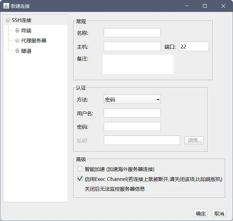
Task: Click the 代理服务器 node's expander icon
Action: click(x=17, y=40)
